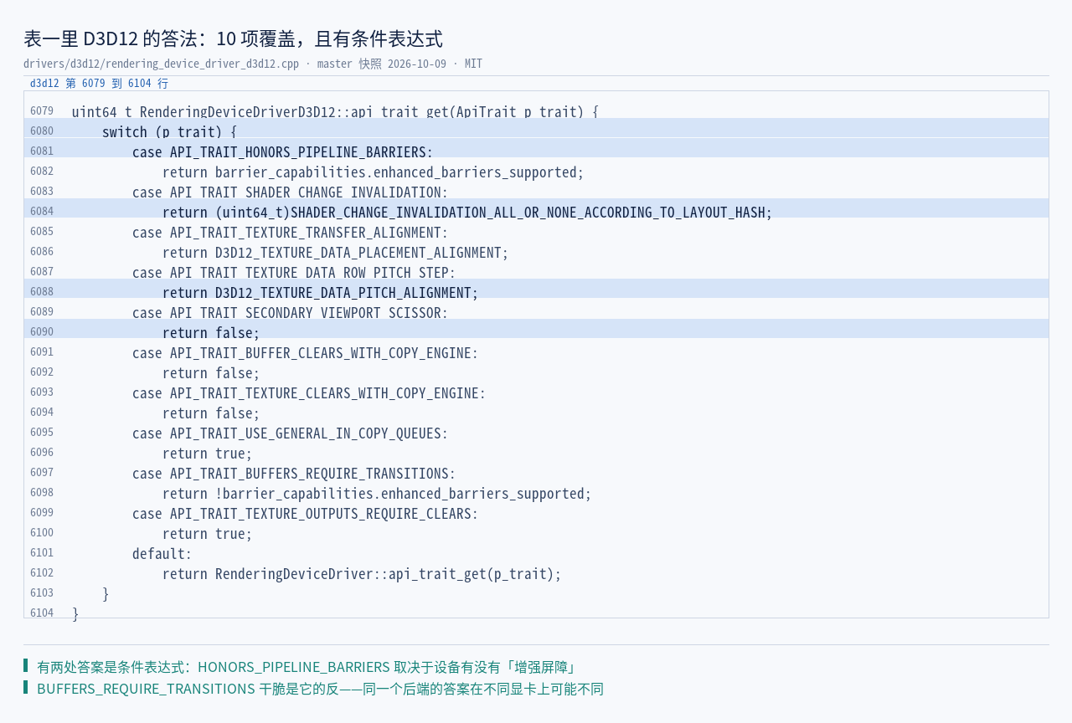This screenshot has width=1072, height=723.
Task: Click the footnote starting "BUFFERS_REQUIRE_TRANSITIONS 干脆是它的反"
Action: [320, 689]
